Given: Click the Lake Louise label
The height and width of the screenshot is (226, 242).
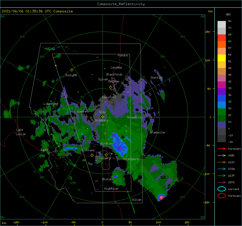Looking at the screenshot, I should [x=21, y=132].
